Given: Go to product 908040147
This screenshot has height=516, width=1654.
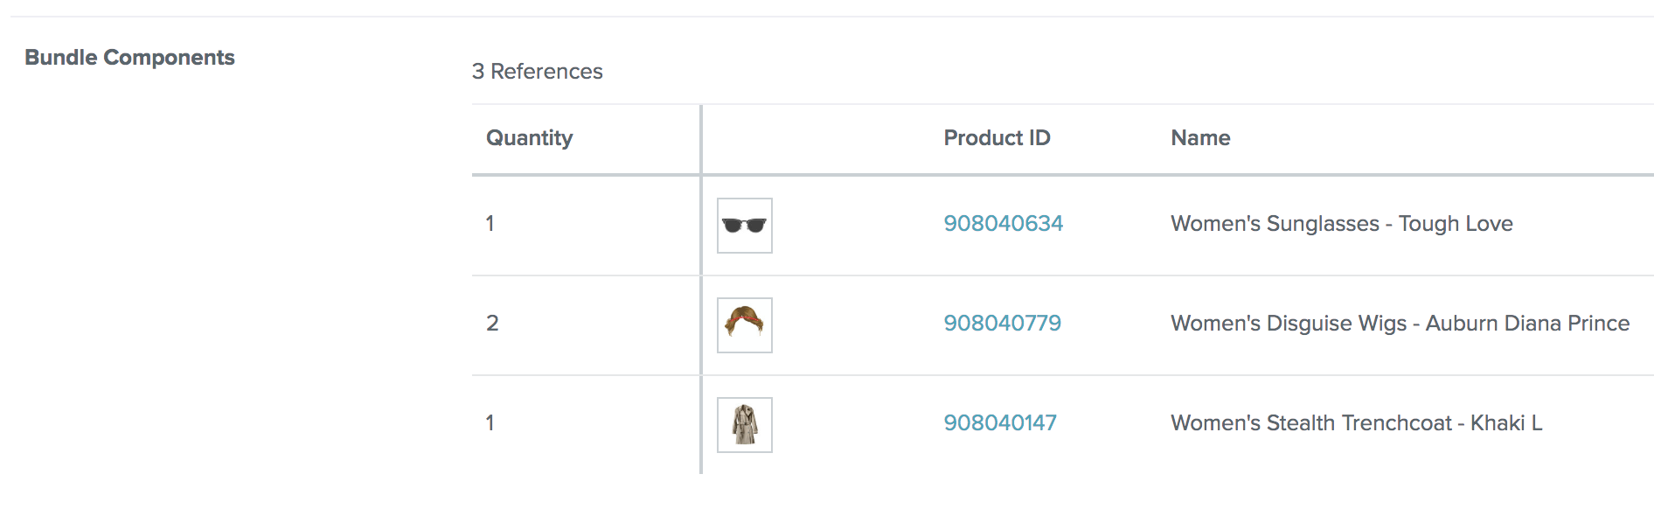Looking at the screenshot, I should (x=1000, y=423).
